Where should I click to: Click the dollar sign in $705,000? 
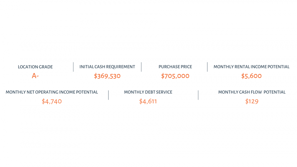coord(163,76)
